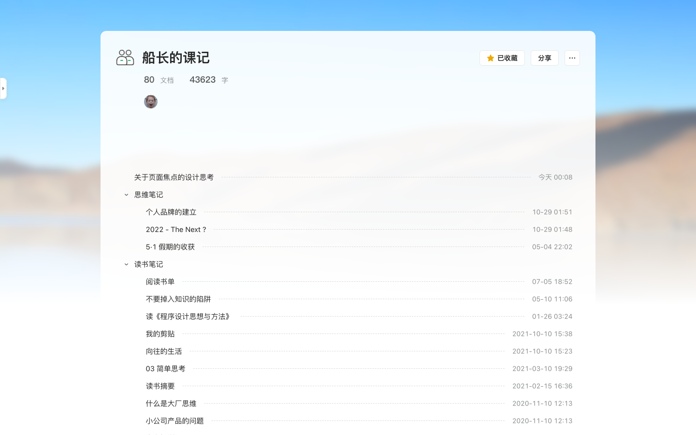Toggle favorite by clicking 已收藏
This screenshot has width=696, height=435.
[x=507, y=58]
